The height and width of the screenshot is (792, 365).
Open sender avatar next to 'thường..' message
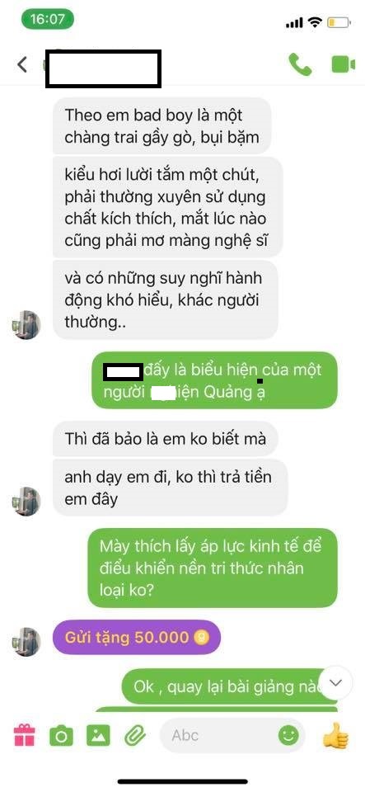[26, 325]
